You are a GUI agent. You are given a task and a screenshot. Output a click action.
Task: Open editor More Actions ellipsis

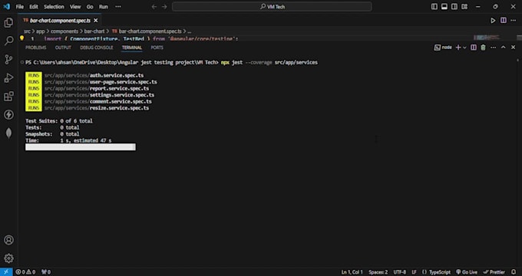click(514, 20)
